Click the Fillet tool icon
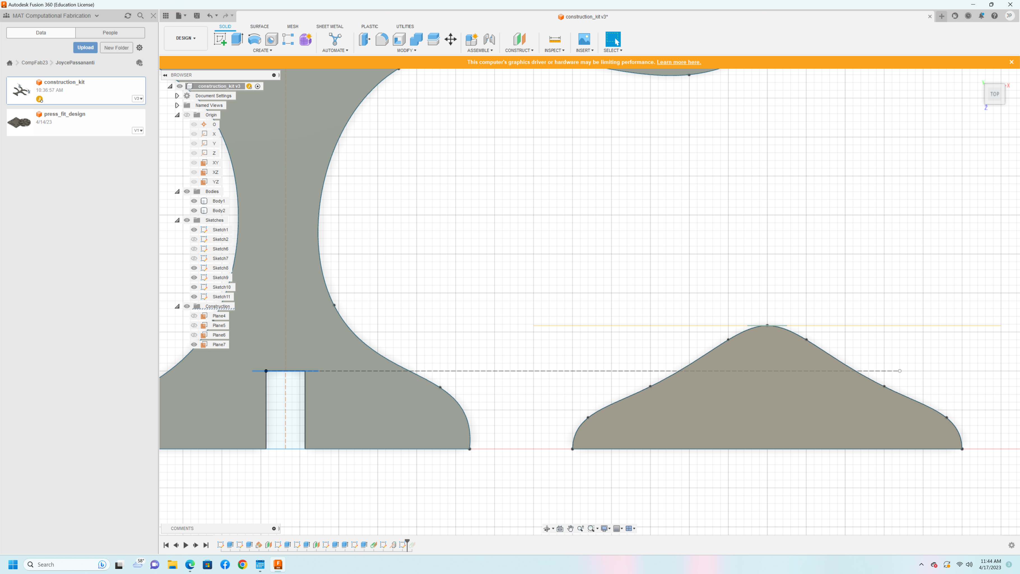This screenshot has width=1020, height=574. tap(382, 39)
